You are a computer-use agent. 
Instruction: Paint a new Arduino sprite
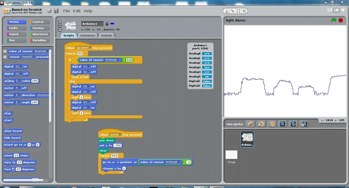pos(293,124)
